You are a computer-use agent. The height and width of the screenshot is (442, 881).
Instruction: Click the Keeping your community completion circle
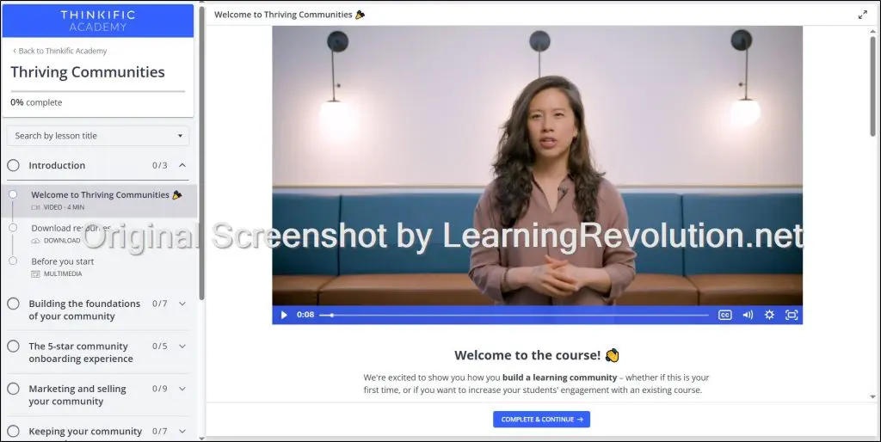[x=13, y=432]
